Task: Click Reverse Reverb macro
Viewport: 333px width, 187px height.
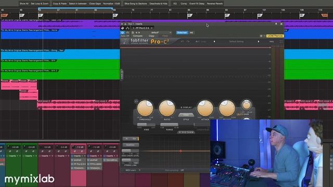Action: click(215, 4)
